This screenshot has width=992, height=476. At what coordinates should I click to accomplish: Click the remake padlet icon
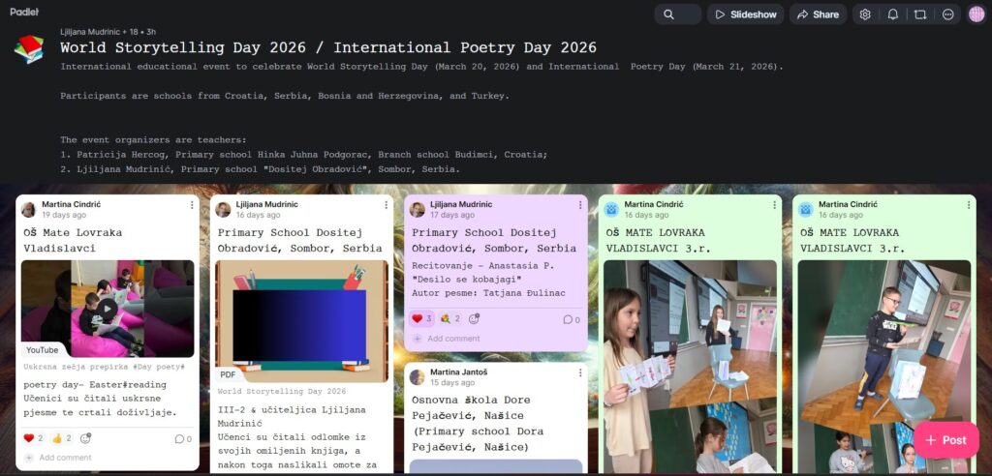(920, 15)
